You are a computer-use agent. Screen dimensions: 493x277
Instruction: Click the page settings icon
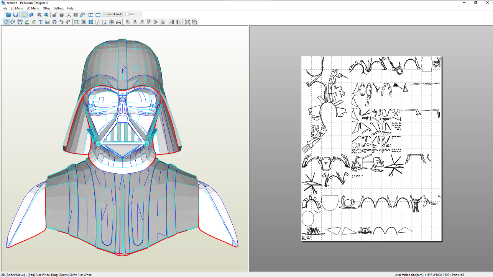pyautogui.click(x=97, y=22)
